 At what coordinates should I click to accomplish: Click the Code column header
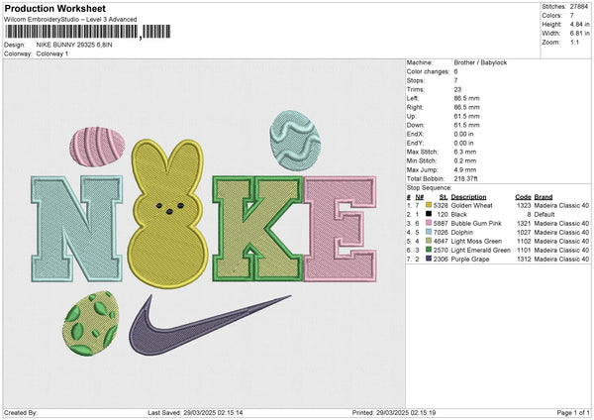[x=523, y=196]
